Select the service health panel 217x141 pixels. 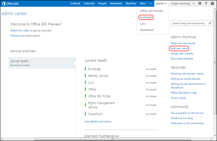[42, 63]
